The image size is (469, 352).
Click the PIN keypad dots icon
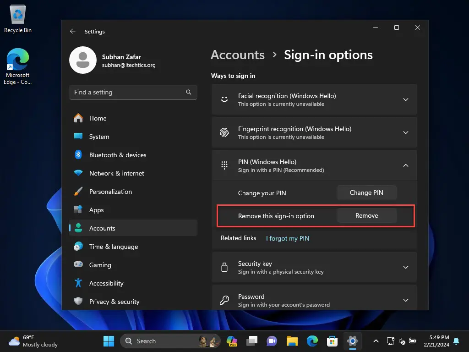(224, 165)
